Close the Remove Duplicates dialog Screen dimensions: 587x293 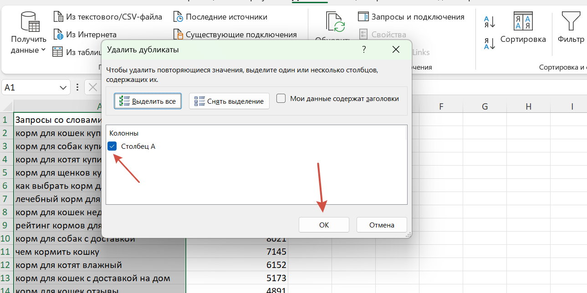[396, 50]
